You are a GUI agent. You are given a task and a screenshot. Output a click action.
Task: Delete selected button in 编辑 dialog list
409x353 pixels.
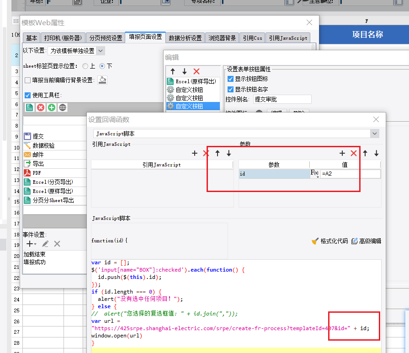(x=197, y=71)
